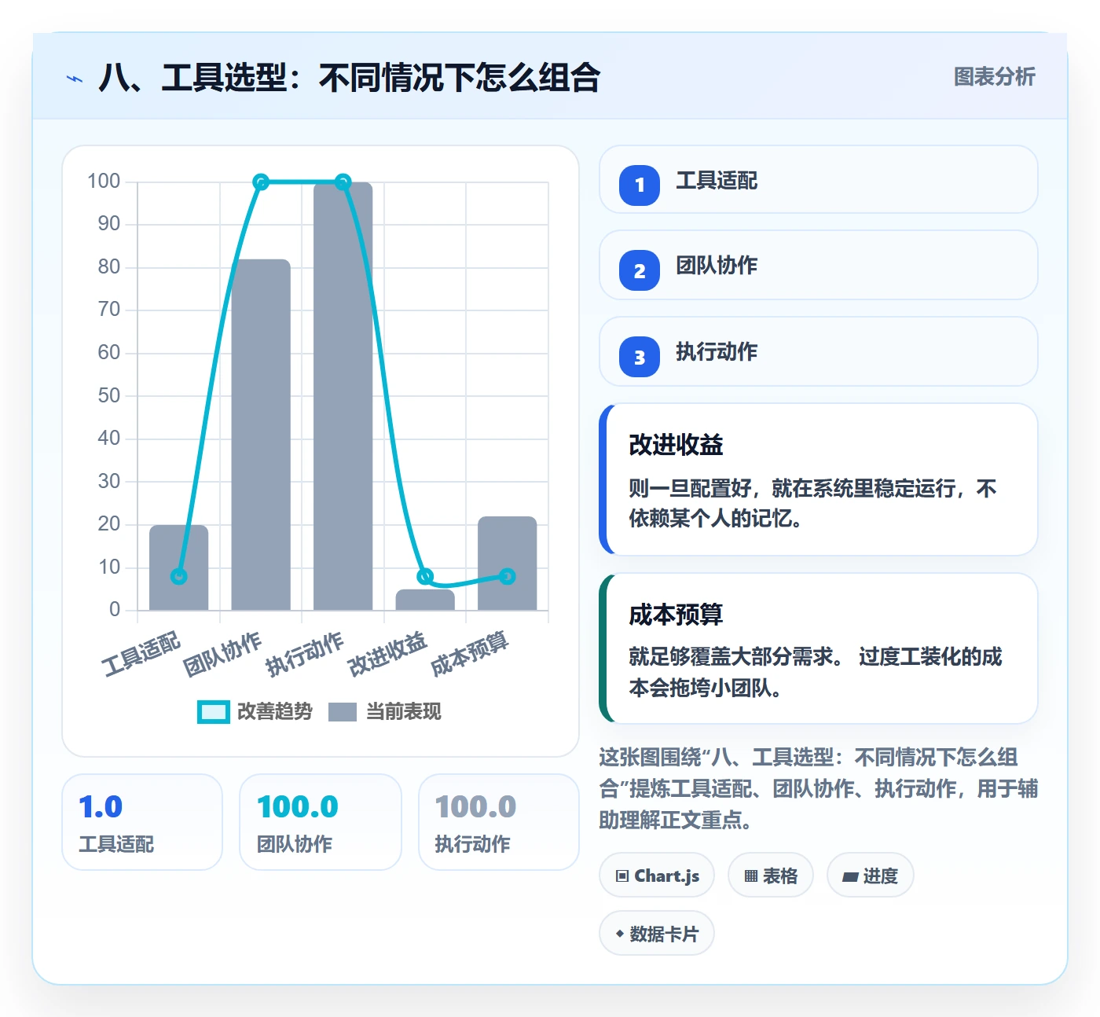Click the numbered badge 1 for 工具适配
This screenshot has height=1017, width=1100.
pyautogui.click(x=640, y=185)
